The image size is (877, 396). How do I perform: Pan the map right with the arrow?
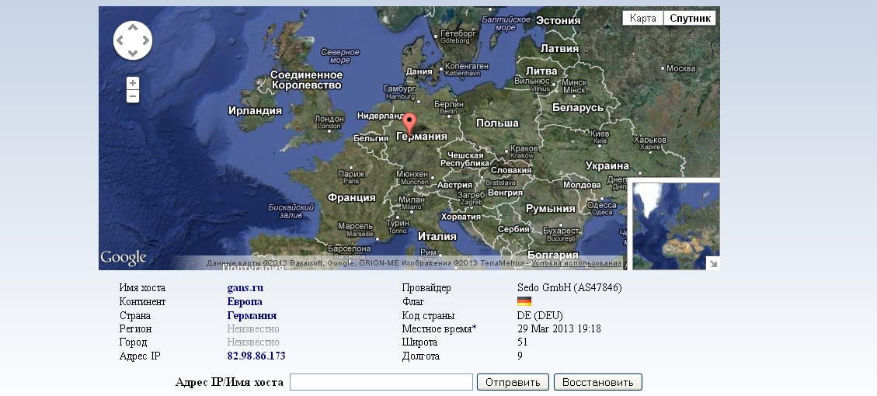click(x=146, y=40)
